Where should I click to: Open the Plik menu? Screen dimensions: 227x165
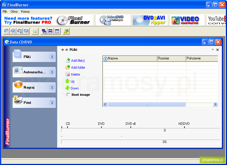(x=5, y=12)
